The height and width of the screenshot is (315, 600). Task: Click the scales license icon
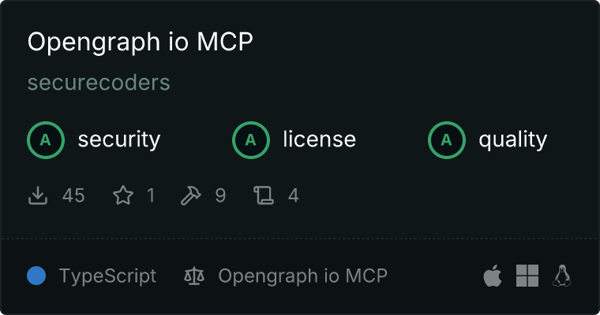pos(194,276)
